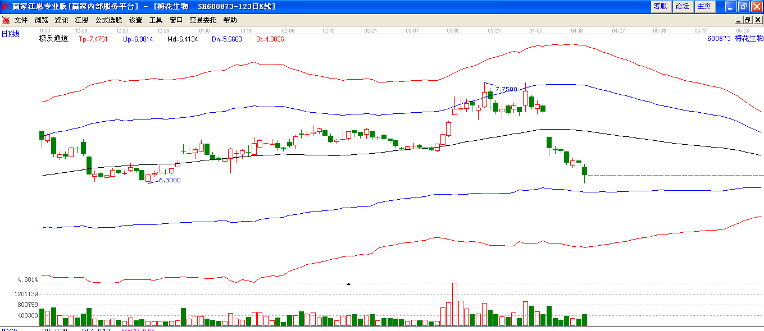Click the 客服 button in the title bar
Screen dimensions: 764x331
(661, 6)
